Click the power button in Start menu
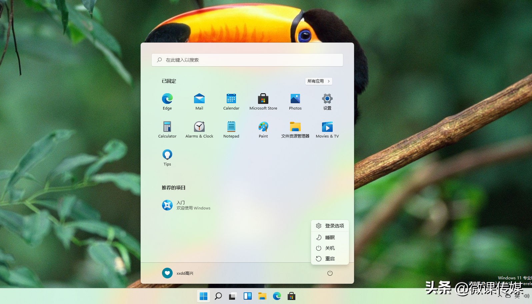The height and width of the screenshot is (304, 532). click(330, 273)
